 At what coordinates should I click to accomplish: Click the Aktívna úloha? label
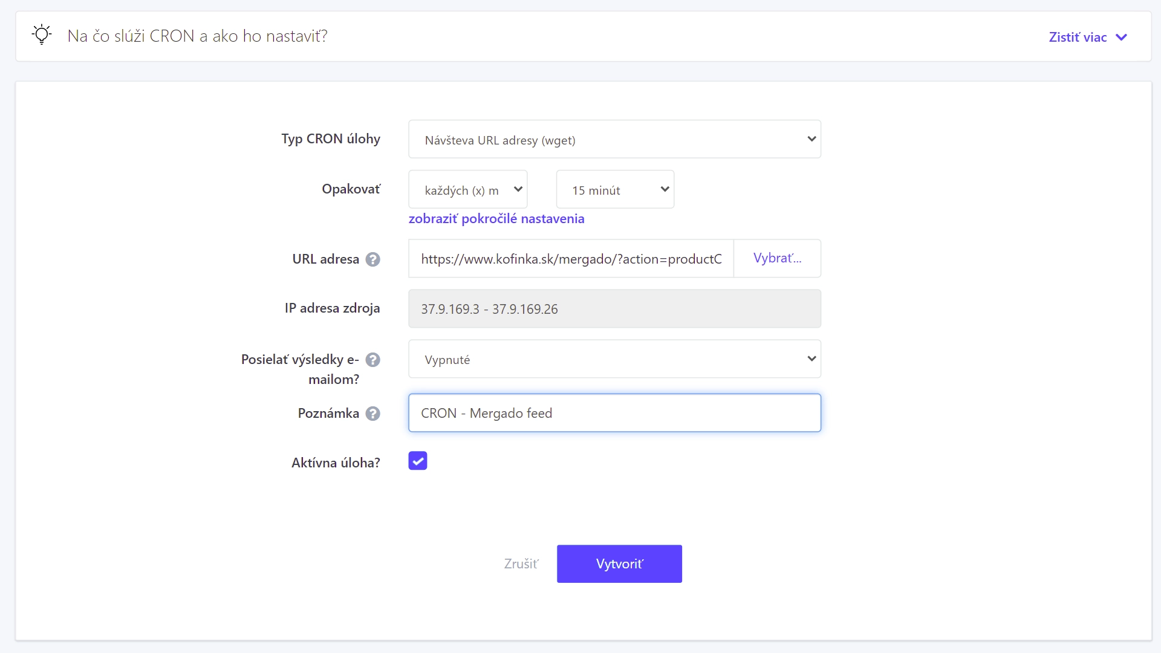[x=336, y=463]
